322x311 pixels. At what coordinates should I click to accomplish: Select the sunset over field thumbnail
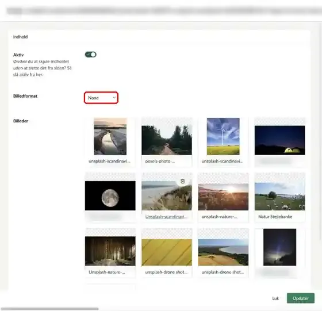223,197
